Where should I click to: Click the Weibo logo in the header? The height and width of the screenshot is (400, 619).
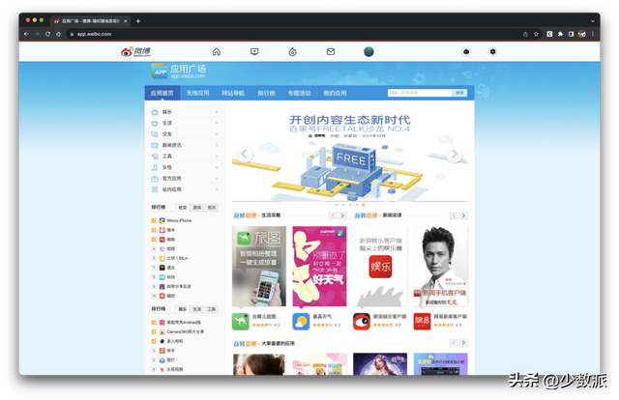pyautogui.click(x=135, y=51)
